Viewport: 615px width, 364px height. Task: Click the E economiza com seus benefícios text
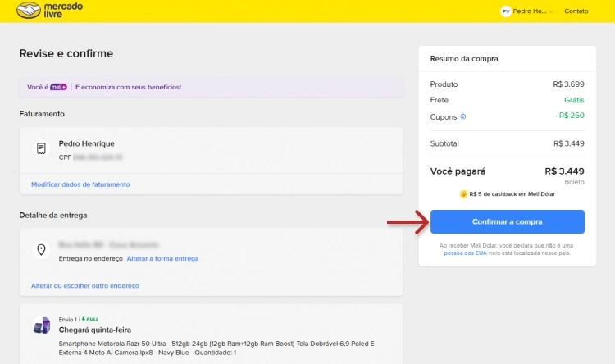click(128, 87)
